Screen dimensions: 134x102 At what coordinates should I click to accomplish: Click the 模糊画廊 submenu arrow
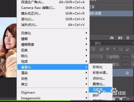tap(86, 44)
